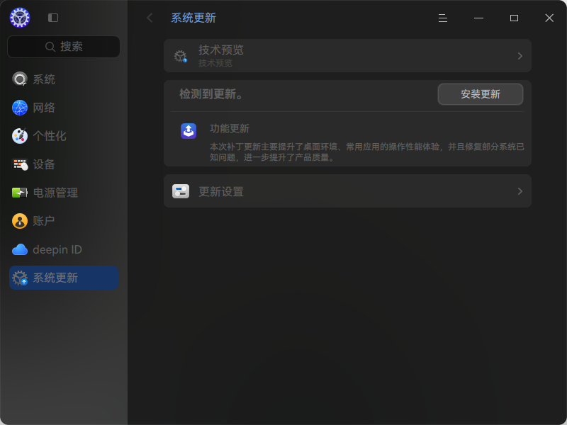Screen dimensions: 567x425
Task: Toggle the sidebar collapse icon
Action: 53,18
